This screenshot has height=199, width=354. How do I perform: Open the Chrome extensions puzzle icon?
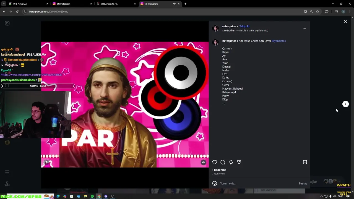[327, 12]
